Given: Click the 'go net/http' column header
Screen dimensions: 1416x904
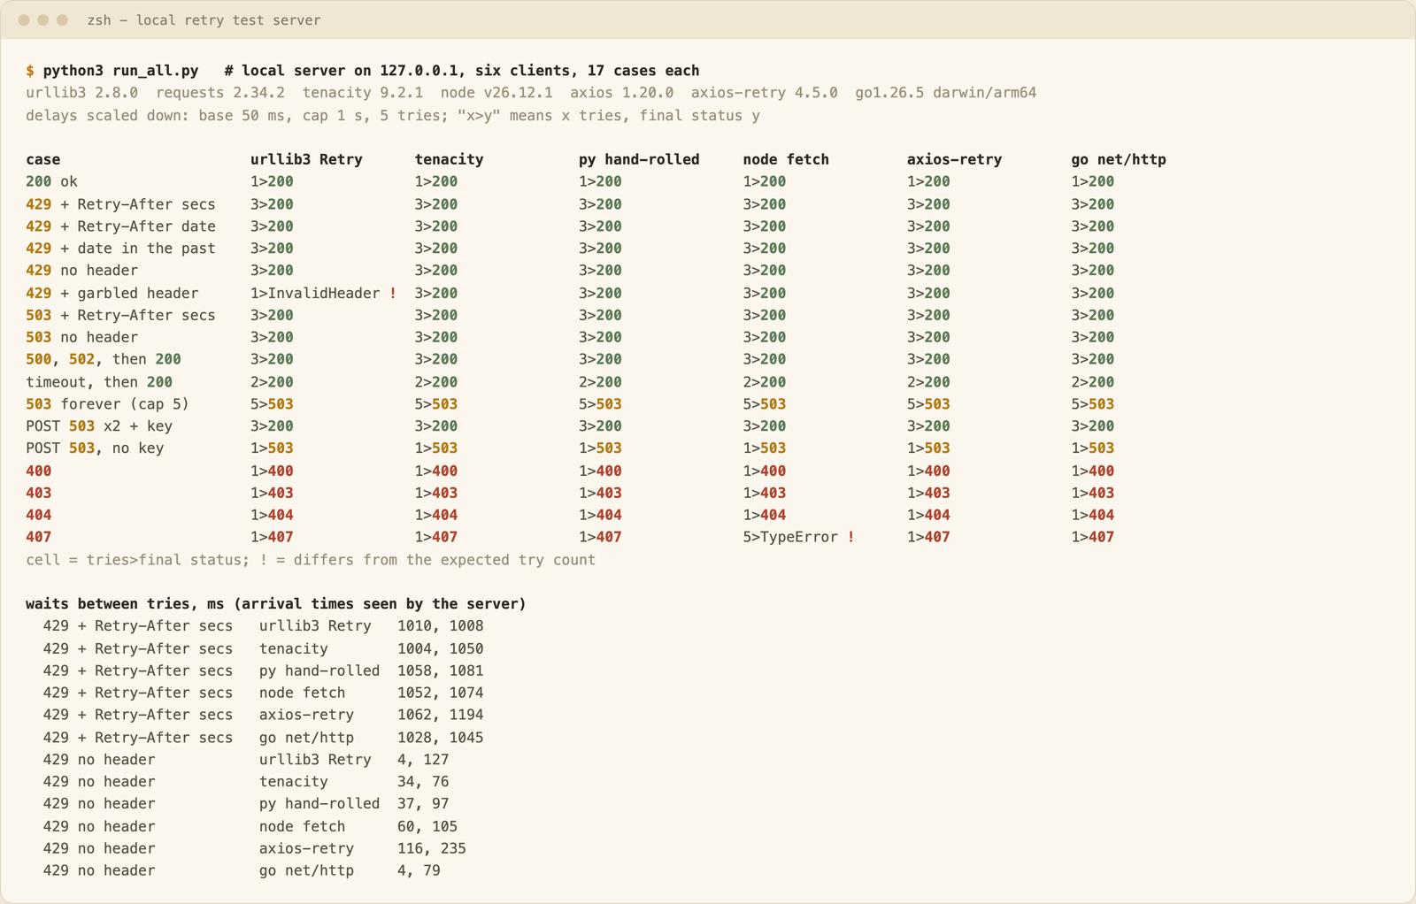Looking at the screenshot, I should 1119,159.
